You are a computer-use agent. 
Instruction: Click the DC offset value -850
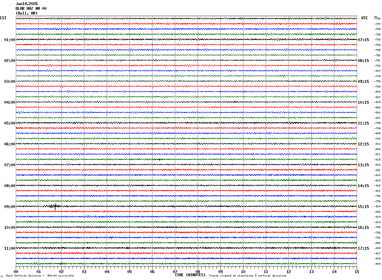[x=377, y=243]
